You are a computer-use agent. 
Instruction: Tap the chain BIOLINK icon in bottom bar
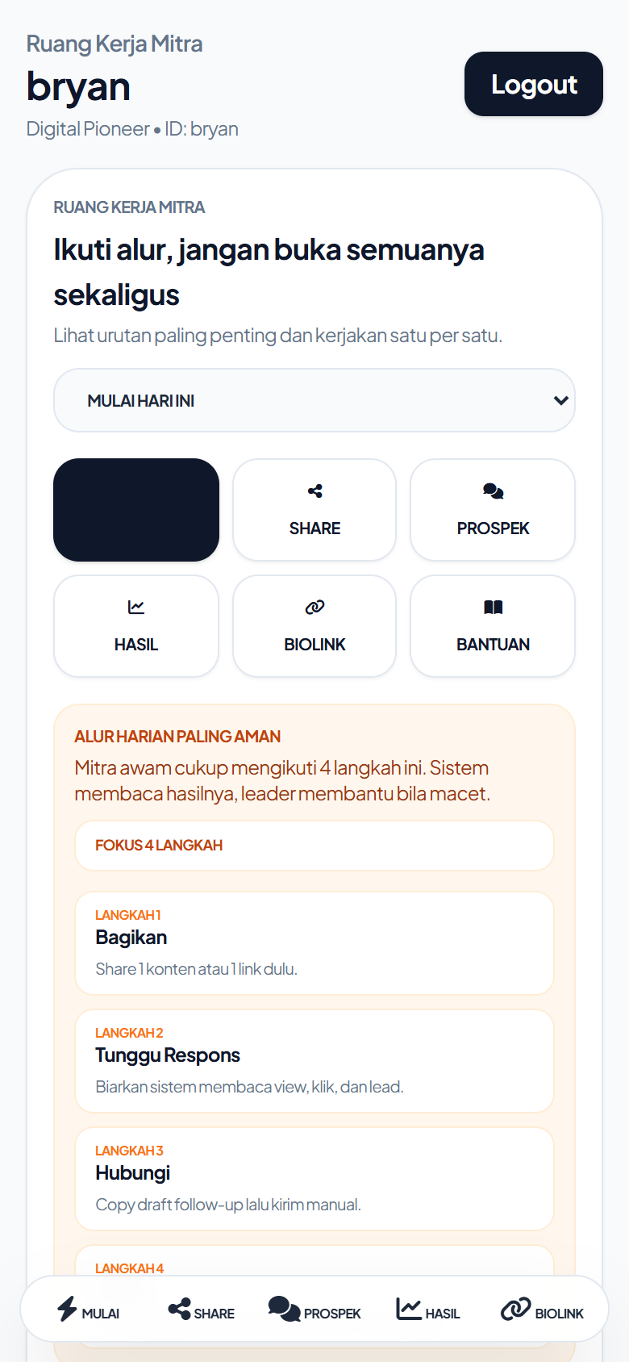click(515, 1308)
